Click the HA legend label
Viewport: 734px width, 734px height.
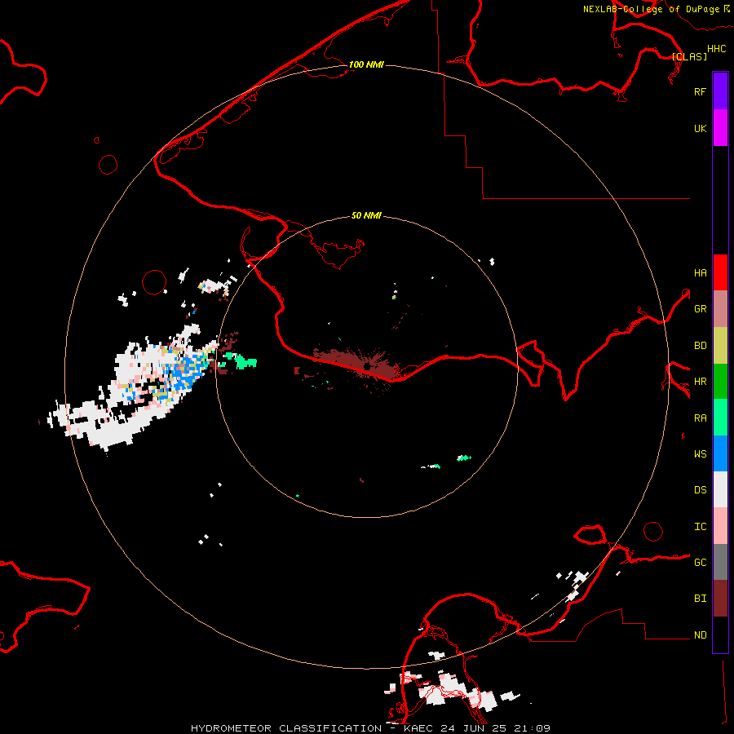700,273
